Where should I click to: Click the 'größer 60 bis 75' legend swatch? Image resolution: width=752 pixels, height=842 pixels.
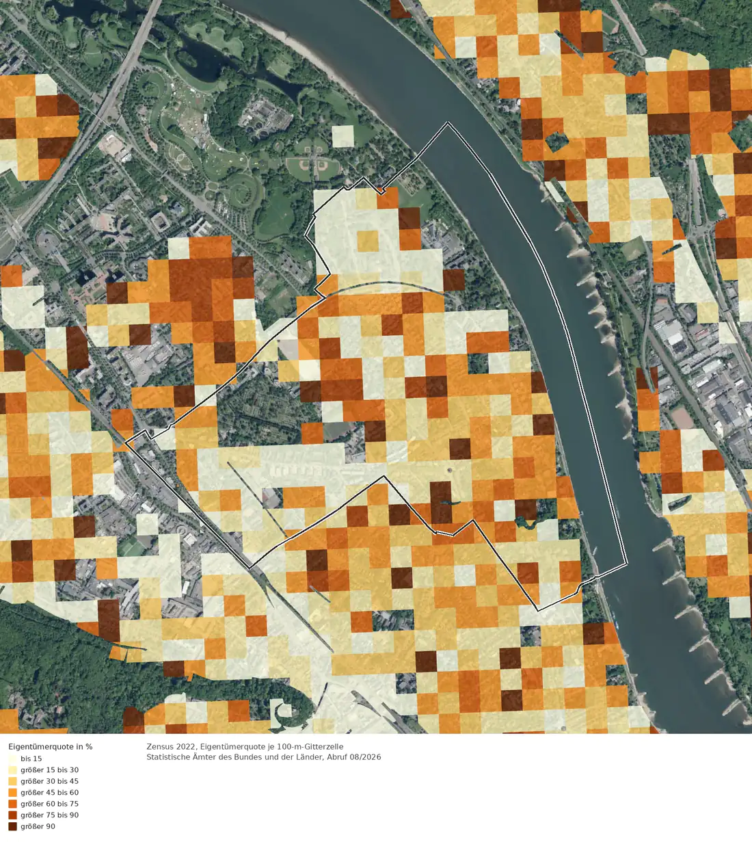[x=12, y=804]
